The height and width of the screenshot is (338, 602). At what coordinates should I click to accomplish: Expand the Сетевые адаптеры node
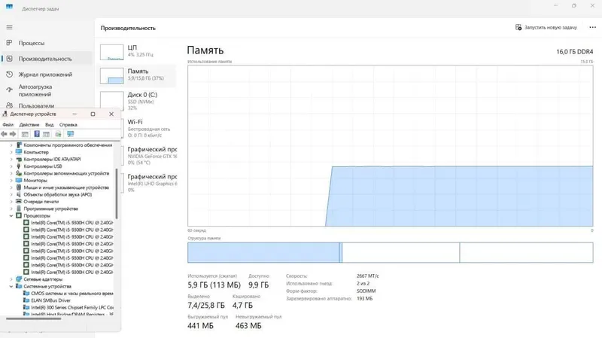pyautogui.click(x=11, y=279)
